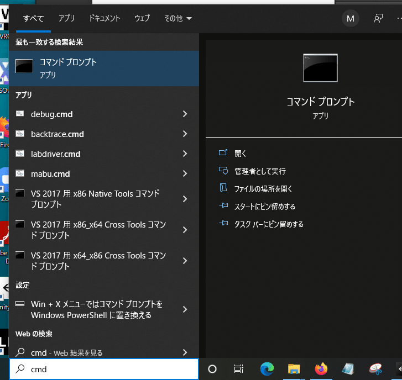Image resolution: width=402 pixels, height=380 pixels.
Task: Click the VS 2017 x86 Native Tools icon
Action: pos(20,193)
